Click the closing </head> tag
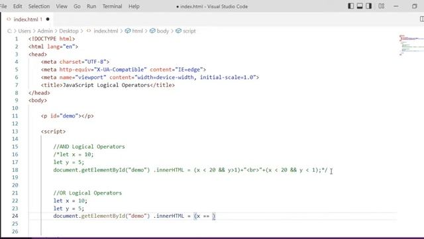The height and width of the screenshot is (239, 424). pos(39,93)
